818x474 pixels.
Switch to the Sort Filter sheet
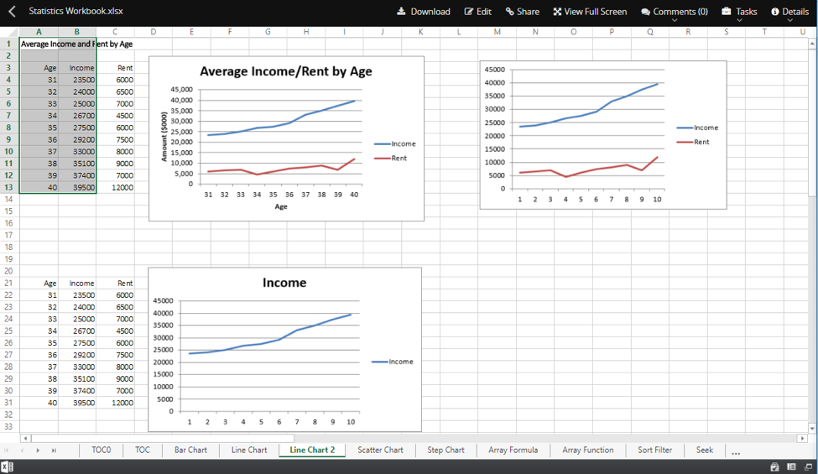[x=654, y=450]
